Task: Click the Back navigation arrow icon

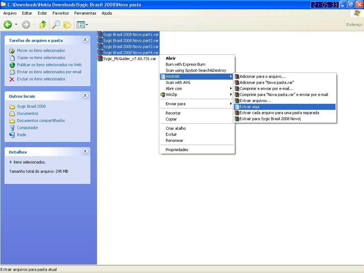Action: pyautogui.click(x=8, y=25)
